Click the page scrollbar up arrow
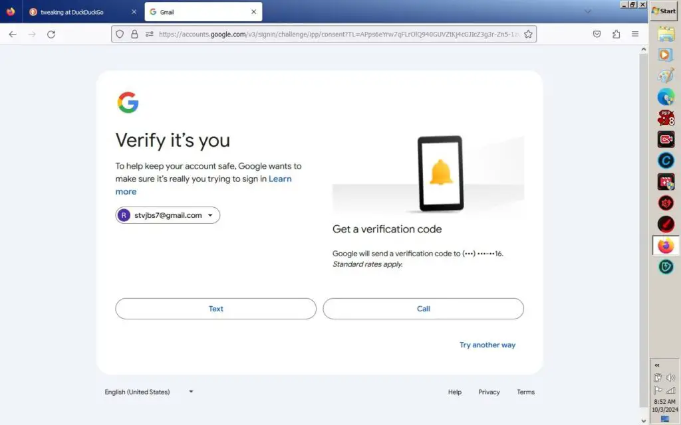This screenshot has height=425, width=681. coord(644,49)
